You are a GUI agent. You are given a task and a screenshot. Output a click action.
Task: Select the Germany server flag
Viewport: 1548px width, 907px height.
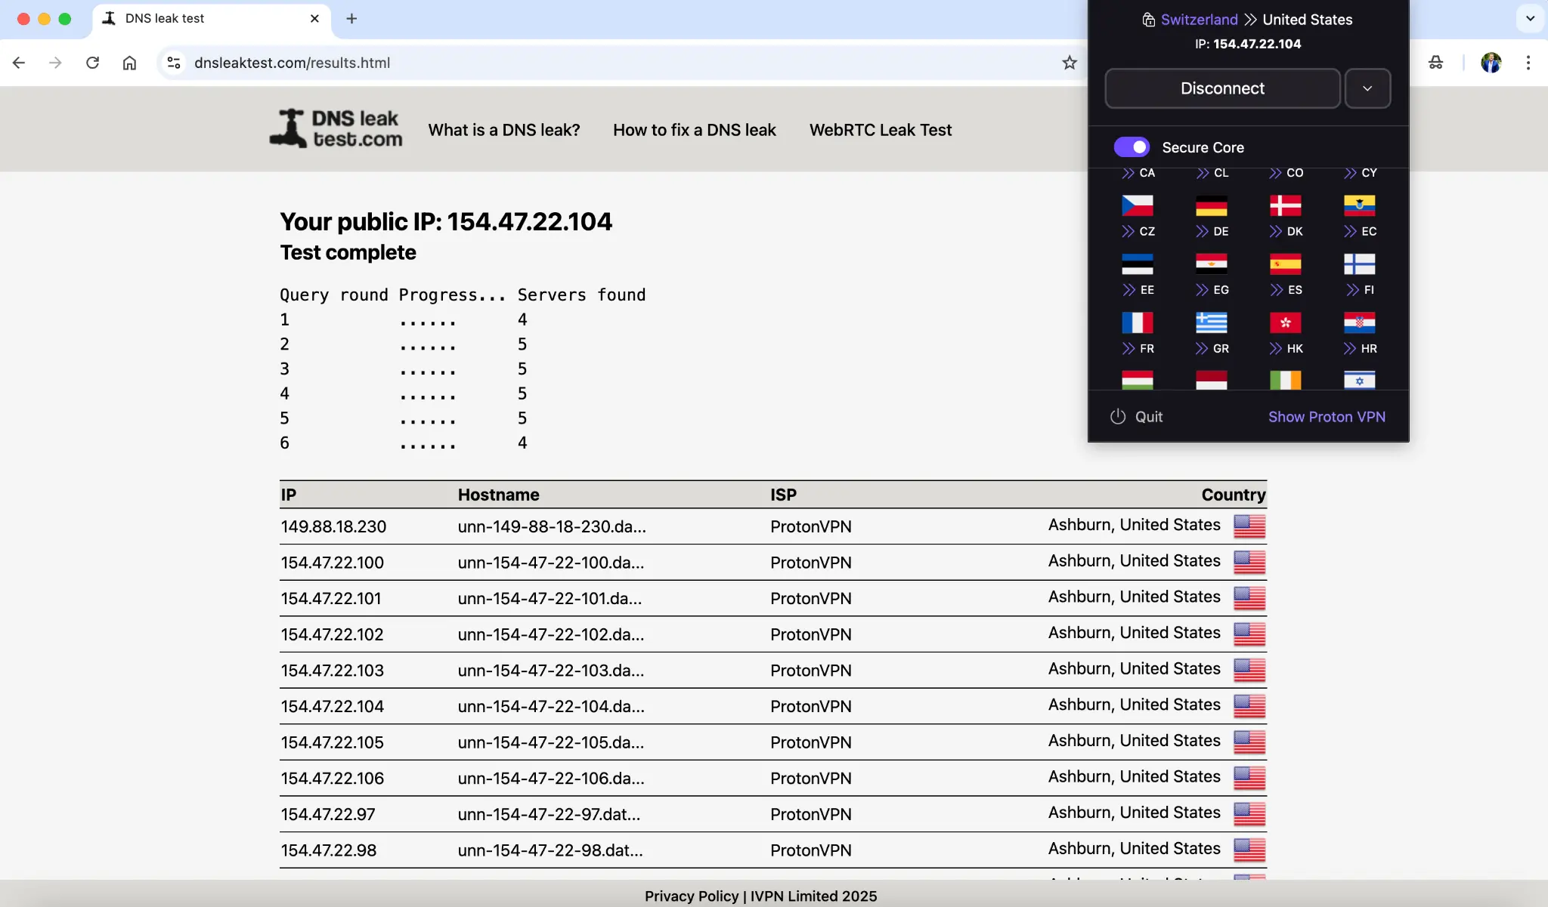(1211, 205)
